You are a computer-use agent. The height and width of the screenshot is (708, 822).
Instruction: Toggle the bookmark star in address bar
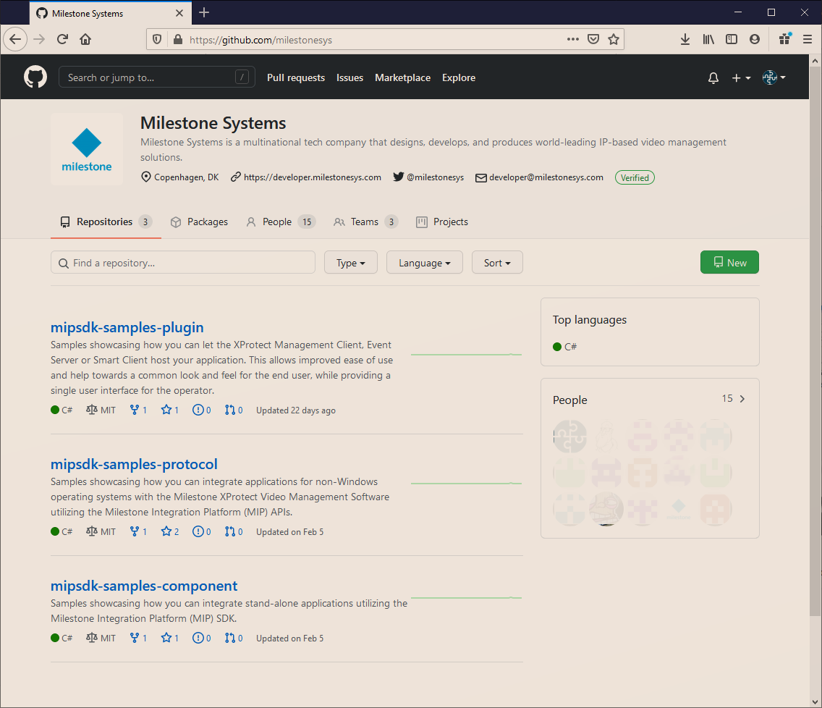point(613,39)
